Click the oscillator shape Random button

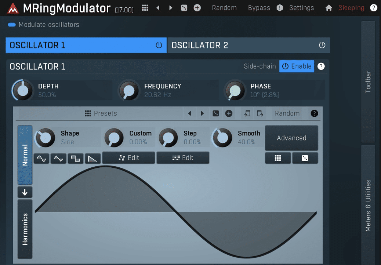(287, 113)
